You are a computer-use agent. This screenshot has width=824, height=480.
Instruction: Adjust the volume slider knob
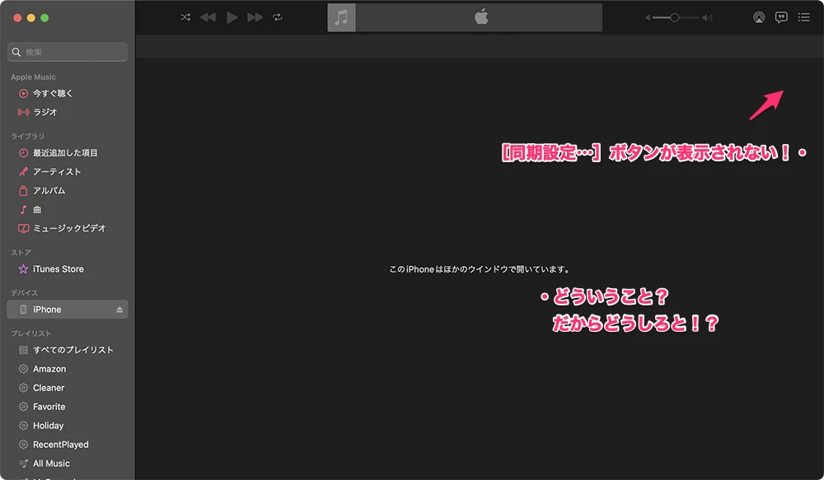click(x=674, y=18)
